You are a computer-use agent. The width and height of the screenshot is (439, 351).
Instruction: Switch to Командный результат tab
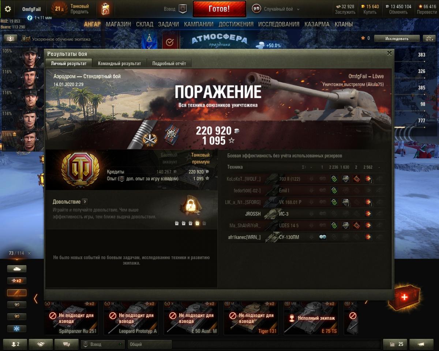pos(119,63)
